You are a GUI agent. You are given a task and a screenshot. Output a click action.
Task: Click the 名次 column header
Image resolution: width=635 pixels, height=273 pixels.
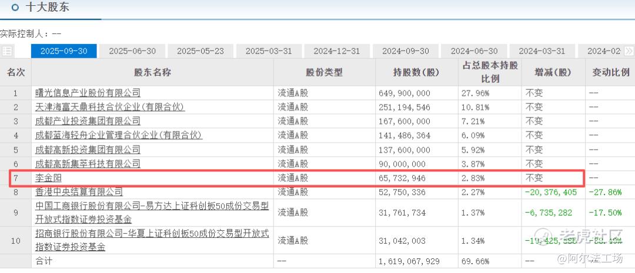(x=16, y=72)
